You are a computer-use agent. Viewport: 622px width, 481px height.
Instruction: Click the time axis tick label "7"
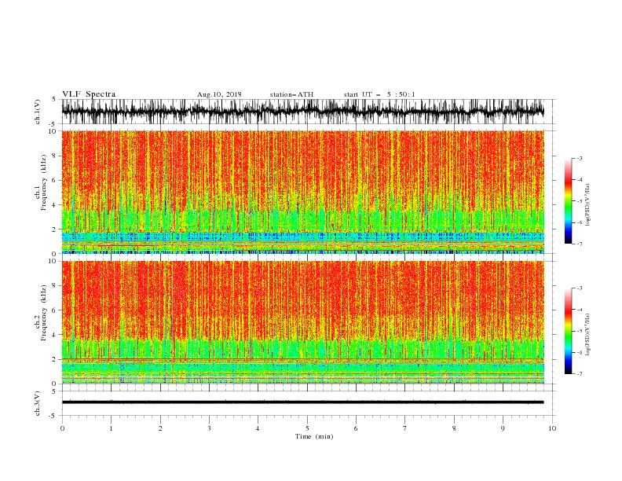[x=405, y=428]
